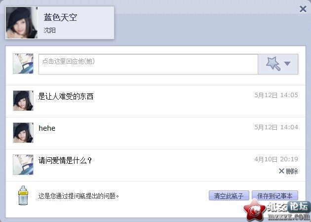The image size is (311, 222).
Task: Click the reply input field 点击这里回应他(她)
Action: 148,64
